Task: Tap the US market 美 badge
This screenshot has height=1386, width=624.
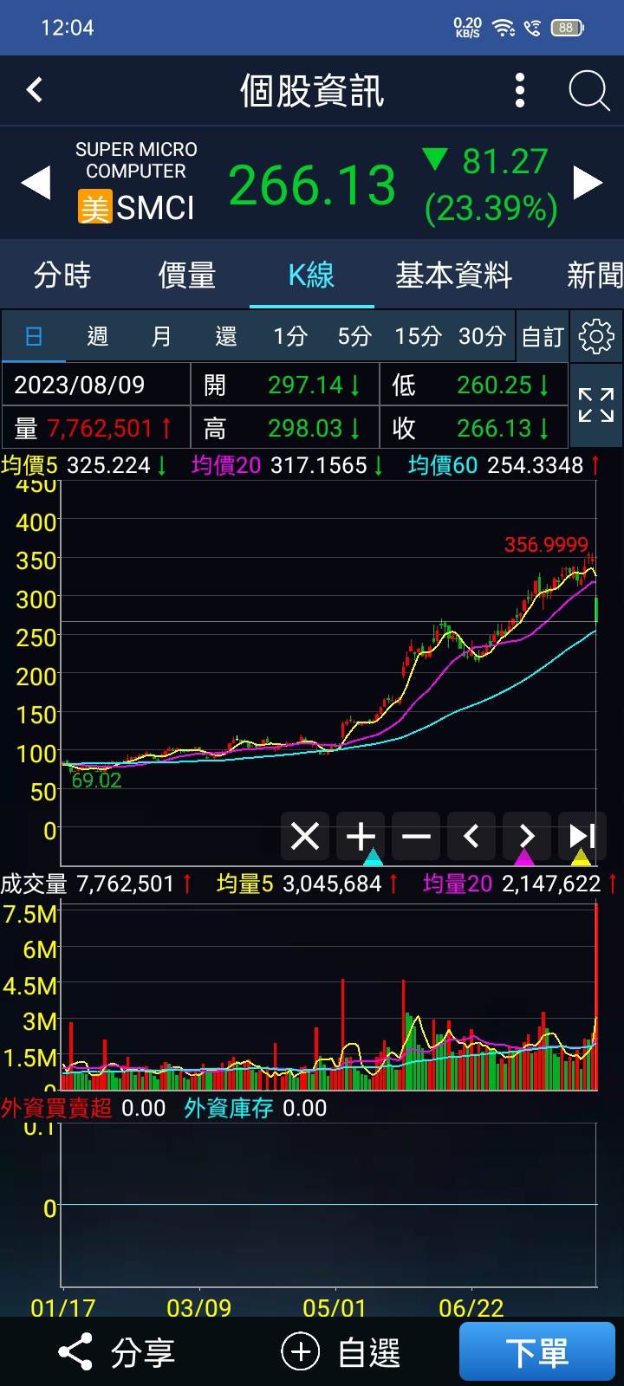Action: [94, 208]
